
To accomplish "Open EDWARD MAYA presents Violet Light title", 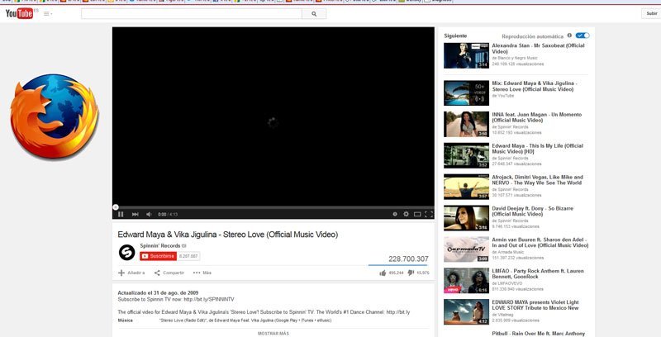I will (535, 305).
